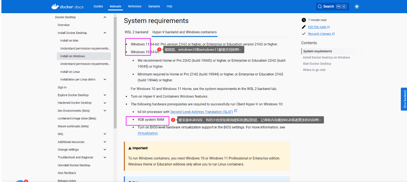Jump to Where to go next
The image size is (407, 182).
(314, 70)
